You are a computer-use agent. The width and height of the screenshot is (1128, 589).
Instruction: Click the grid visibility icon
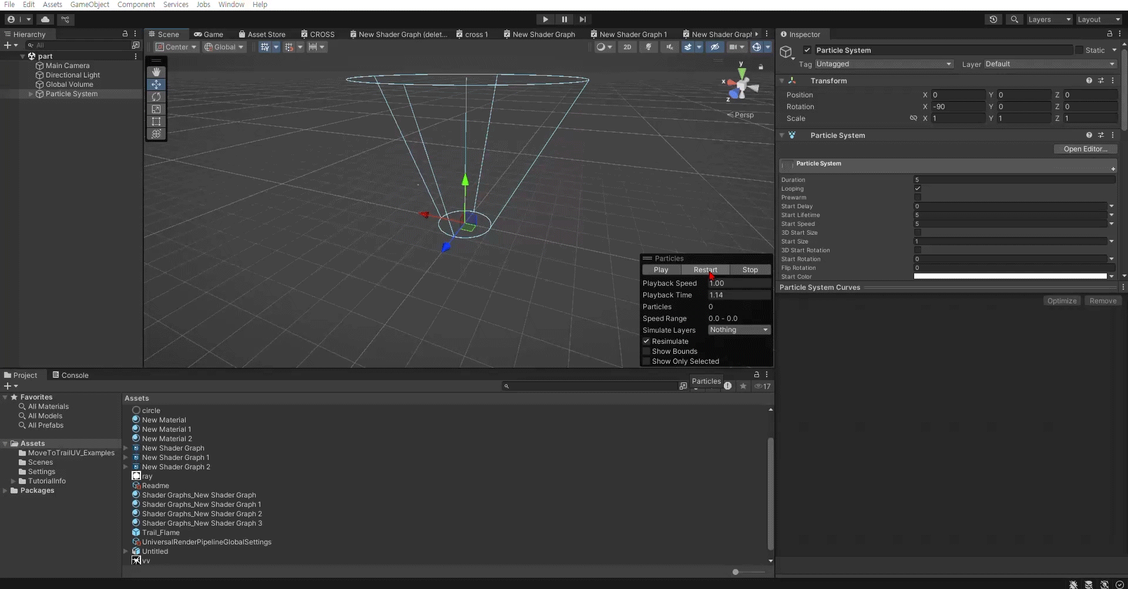point(265,47)
